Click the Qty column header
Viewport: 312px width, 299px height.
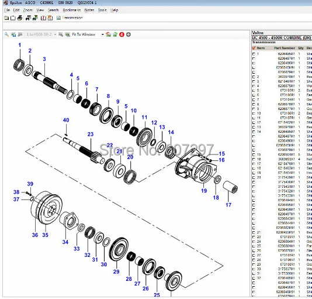click(x=301, y=48)
